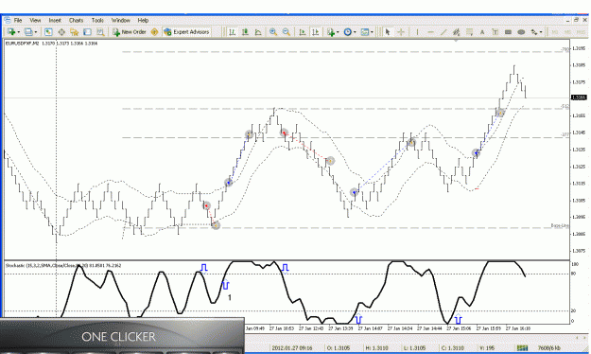This screenshot has width=591, height=354.
Task: Open the Tools menu
Action: coord(97,21)
